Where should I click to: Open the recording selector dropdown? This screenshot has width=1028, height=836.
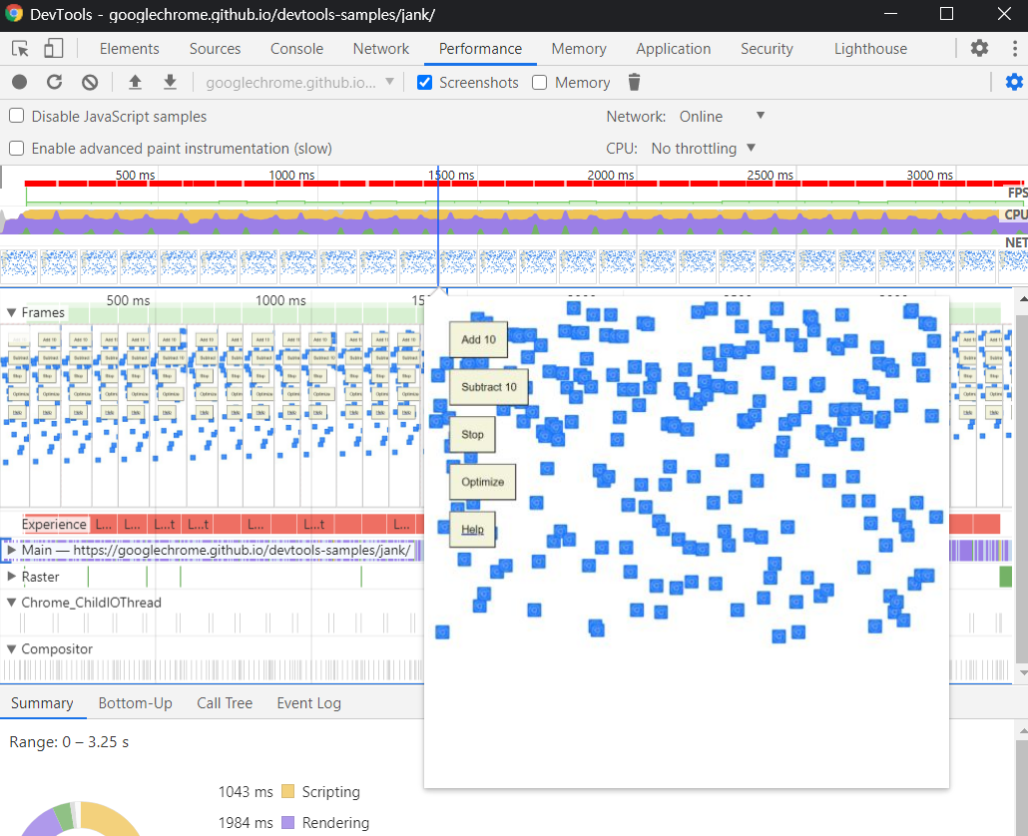pyautogui.click(x=300, y=83)
